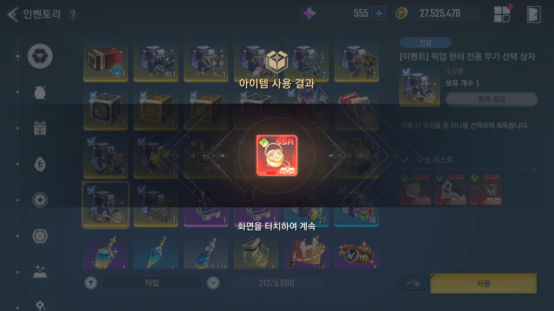Select the rune stone sidebar tab
Viewport: 554px width, 311px height.
click(x=40, y=164)
